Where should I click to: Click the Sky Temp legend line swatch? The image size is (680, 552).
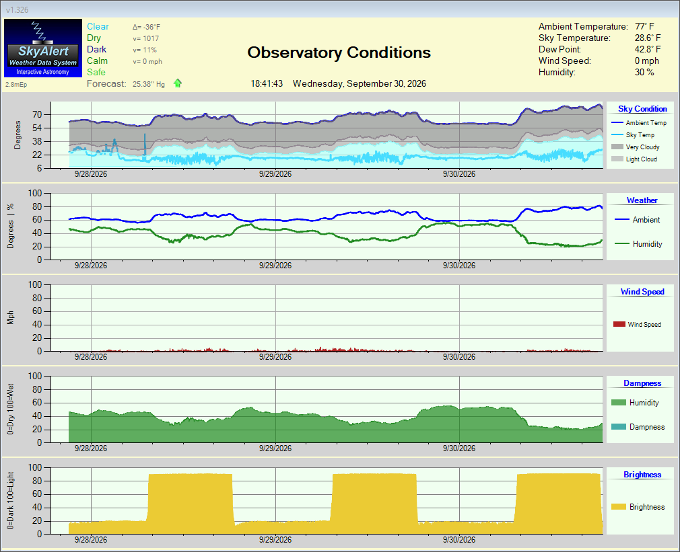pos(617,134)
